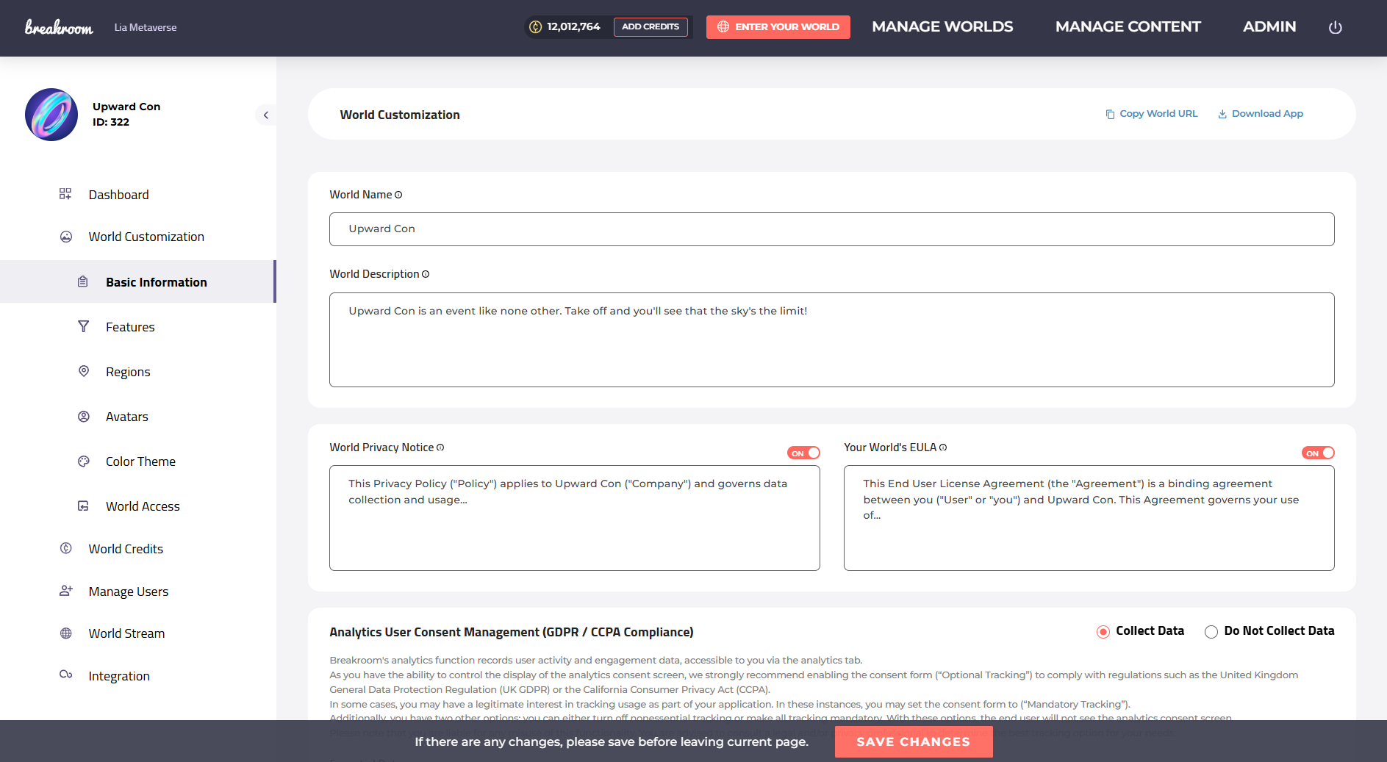Open ADMIN in top navigation
Viewport: 1387px width, 762px height.
tap(1269, 27)
